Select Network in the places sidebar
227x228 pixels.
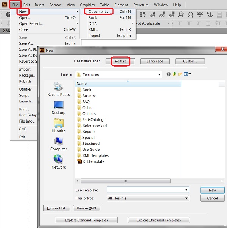[x=59, y=162]
